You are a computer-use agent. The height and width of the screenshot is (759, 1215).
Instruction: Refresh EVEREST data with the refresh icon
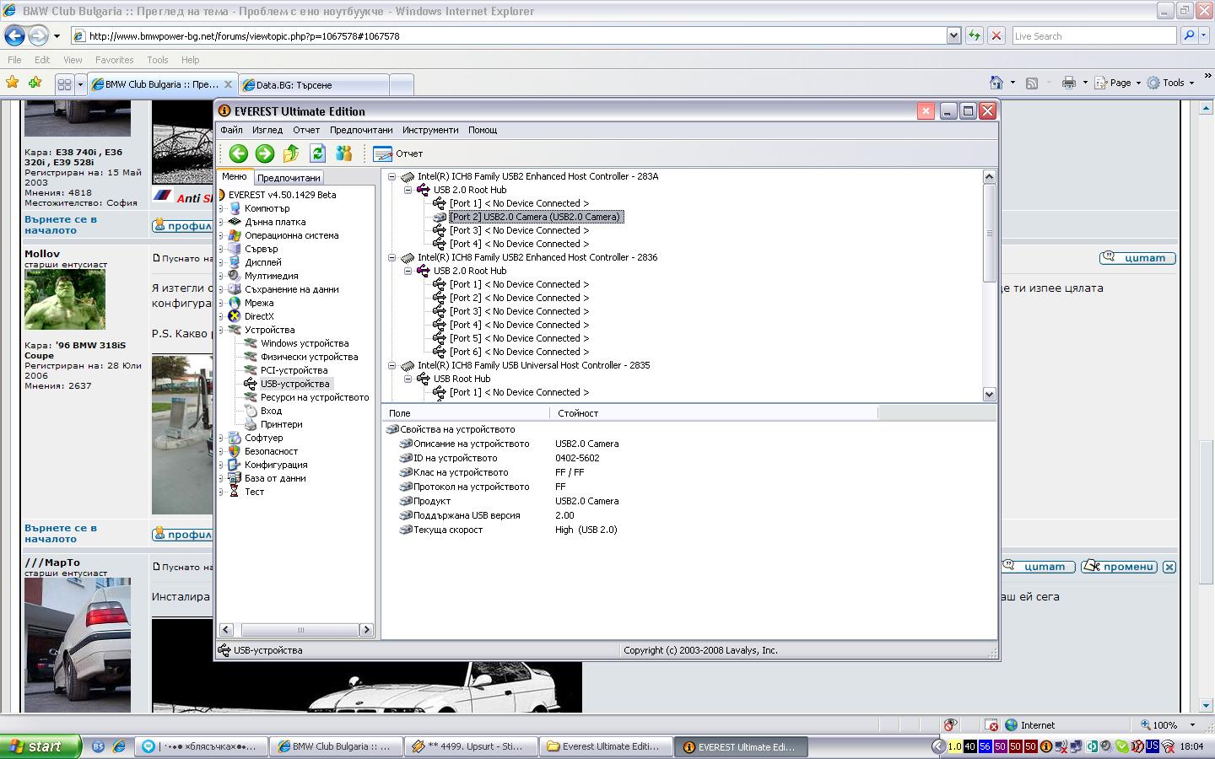tap(317, 153)
